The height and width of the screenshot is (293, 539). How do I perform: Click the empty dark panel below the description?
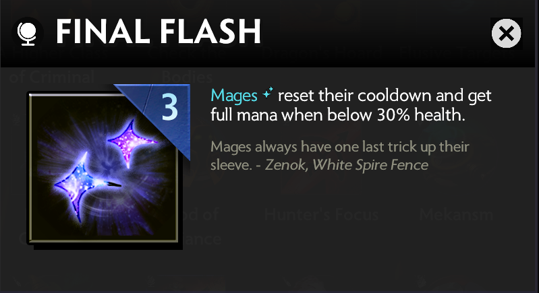tap(361, 240)
